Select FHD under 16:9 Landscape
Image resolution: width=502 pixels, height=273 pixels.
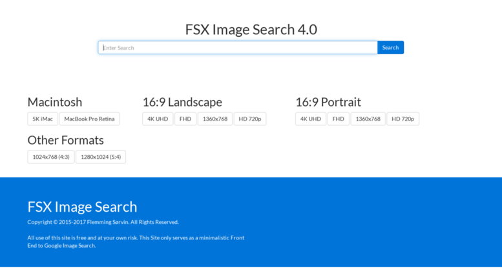185,119
